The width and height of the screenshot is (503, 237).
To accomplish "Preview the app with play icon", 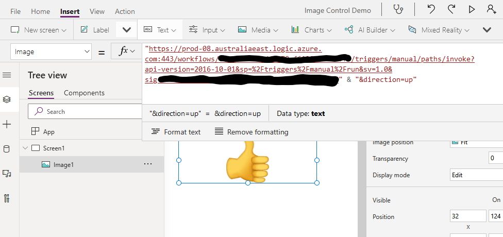I will pyautogui.click(x=471, y=9).
